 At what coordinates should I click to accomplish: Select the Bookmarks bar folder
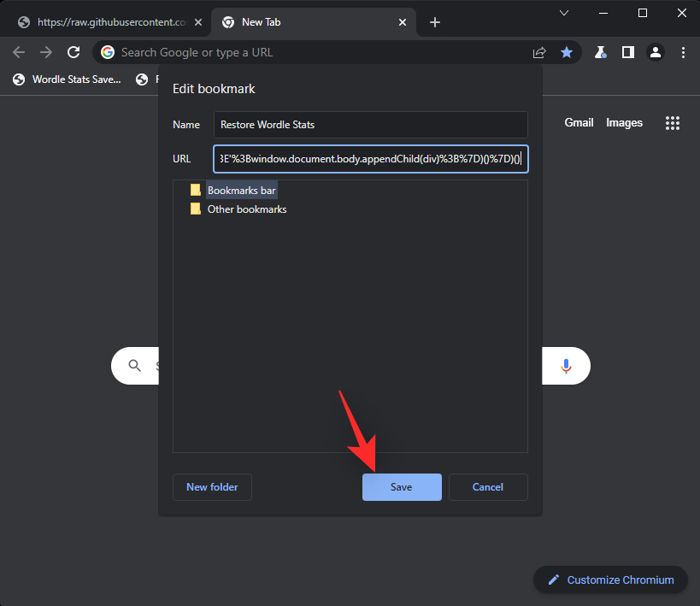[x=241, y=191]
